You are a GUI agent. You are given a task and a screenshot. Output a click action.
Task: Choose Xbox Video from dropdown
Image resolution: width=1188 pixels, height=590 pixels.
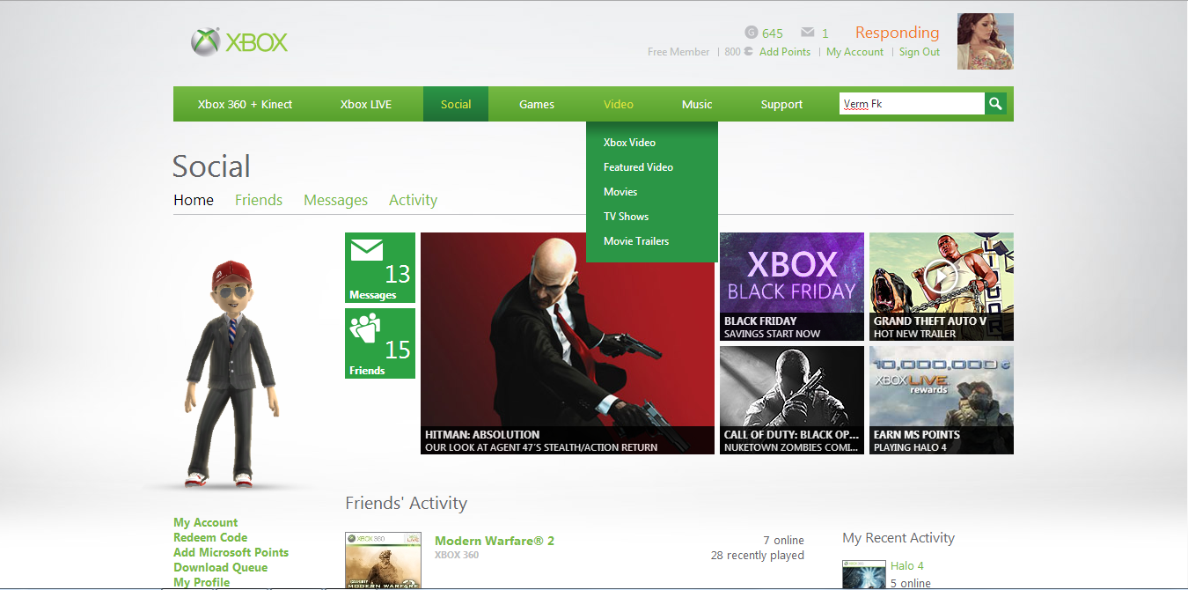click(x=629, y=143)
